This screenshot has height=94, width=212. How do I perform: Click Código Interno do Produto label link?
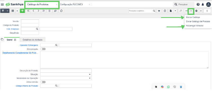coord(27,86)
